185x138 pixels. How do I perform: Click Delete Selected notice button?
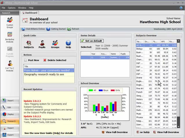55,60
